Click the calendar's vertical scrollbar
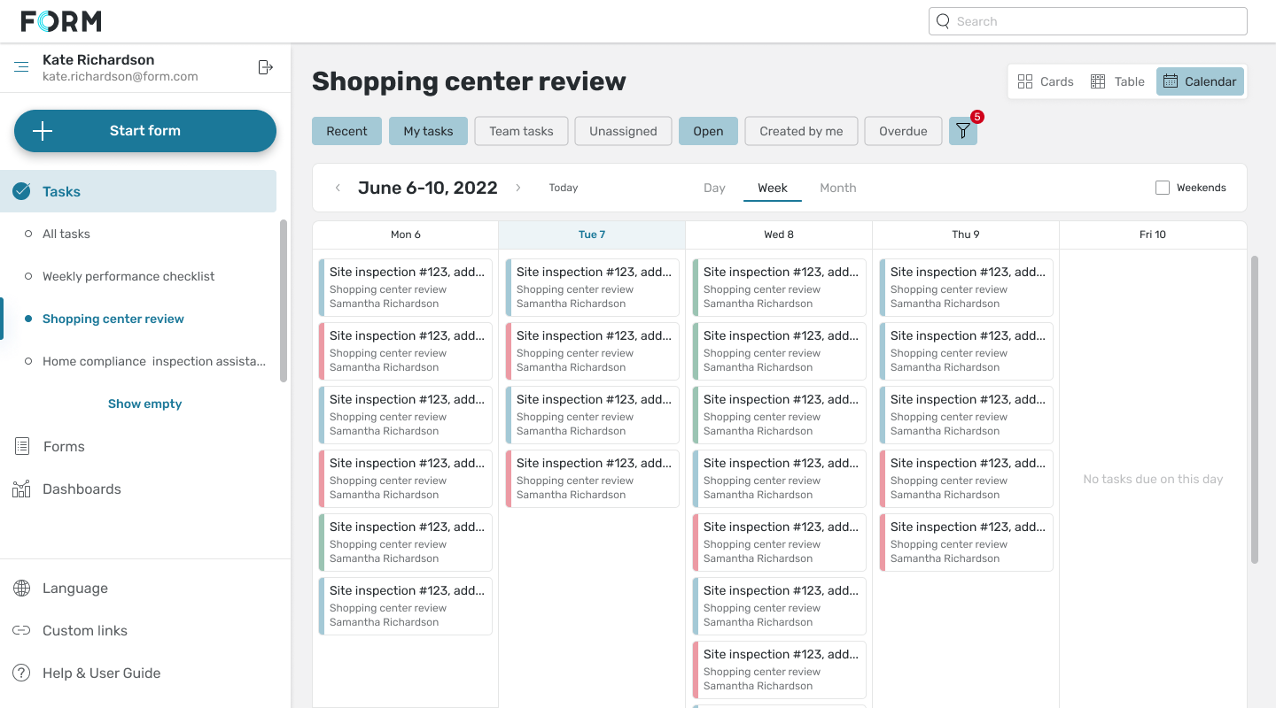This screenshot has height=708, width=1276. coord(1254,409)
